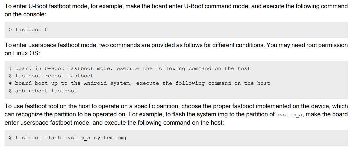Click the 'fastboot reboot fastboot' command
The height and width of the screenshot is (147, 350).
(x=54, y=76)
